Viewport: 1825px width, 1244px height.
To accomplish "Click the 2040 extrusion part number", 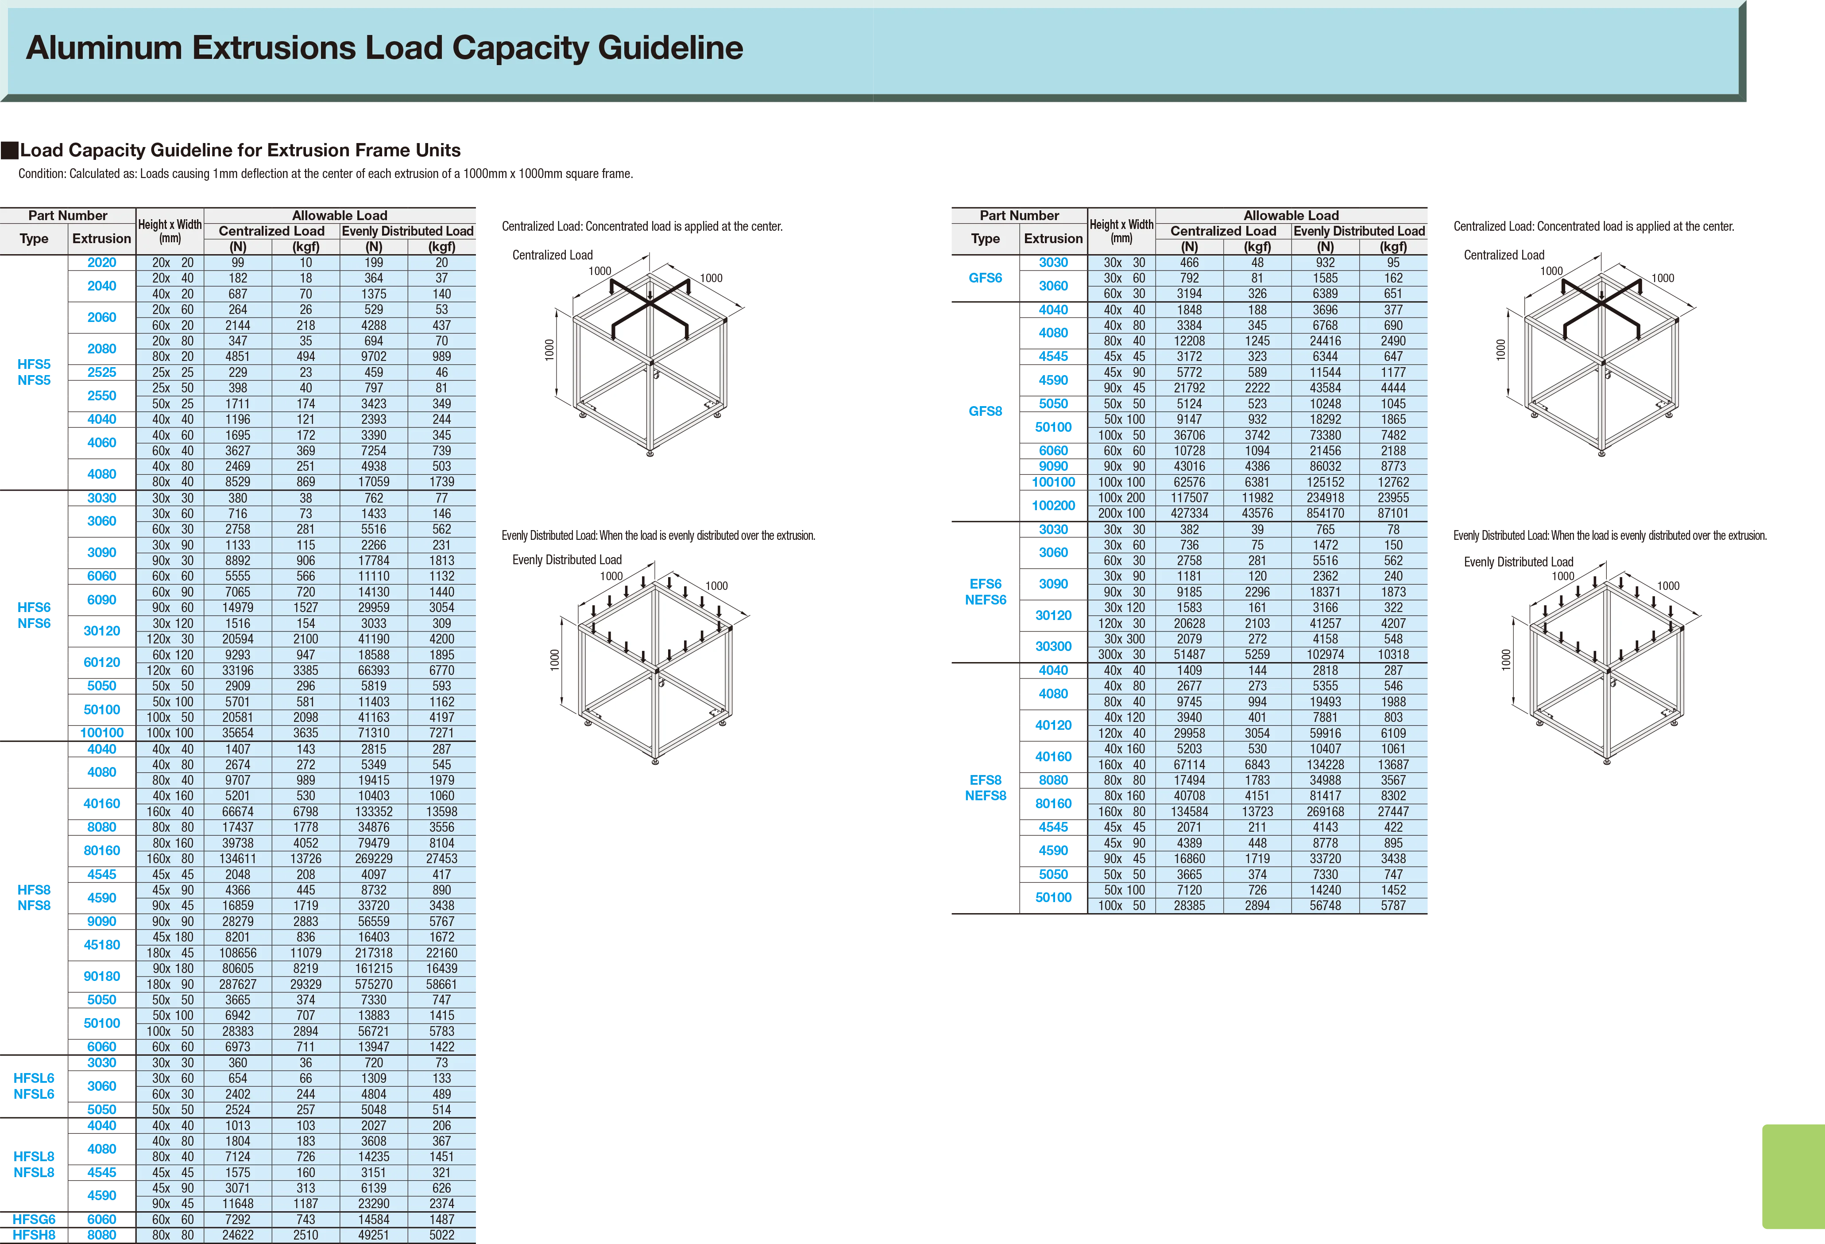I will [101, 286].
